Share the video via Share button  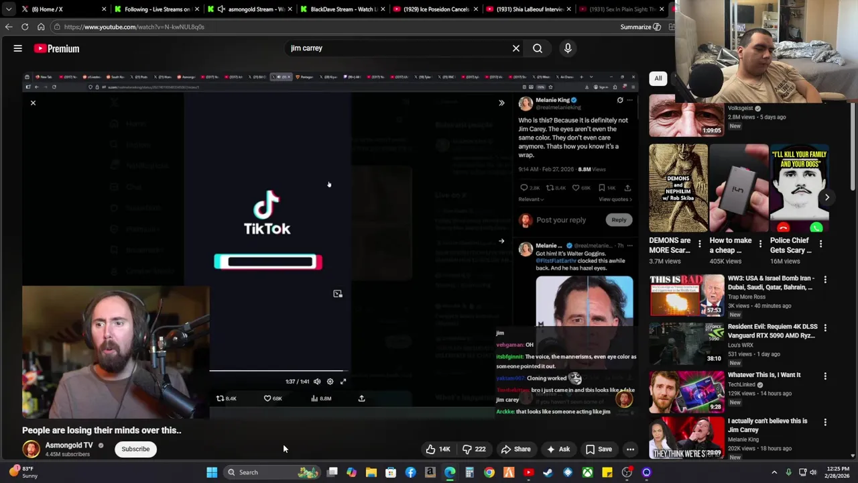point(516,449)
